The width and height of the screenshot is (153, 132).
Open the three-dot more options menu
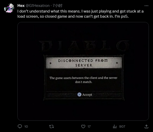[146, 6]
